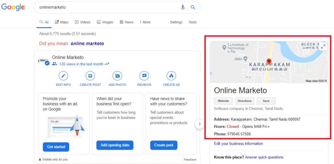
Task: Expand the business hours dropdown arrow
Action: pyautogui.click(x=268, y=127)
